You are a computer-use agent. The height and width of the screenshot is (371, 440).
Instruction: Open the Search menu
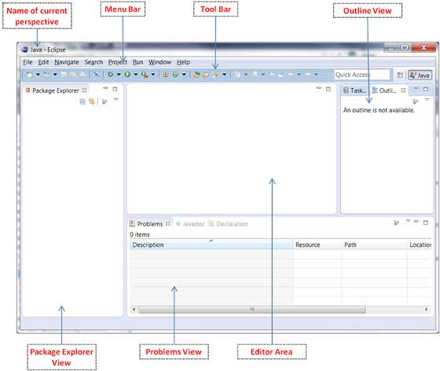[x=93, y=62]
